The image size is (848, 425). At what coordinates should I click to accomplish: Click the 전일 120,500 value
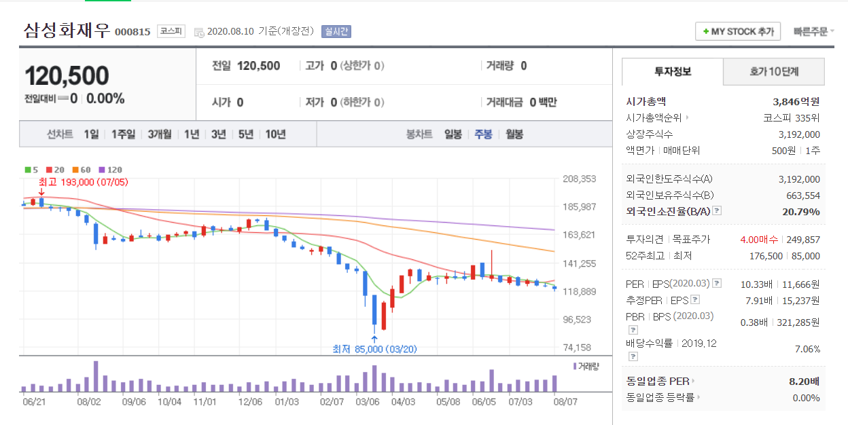tap(258, 66)
